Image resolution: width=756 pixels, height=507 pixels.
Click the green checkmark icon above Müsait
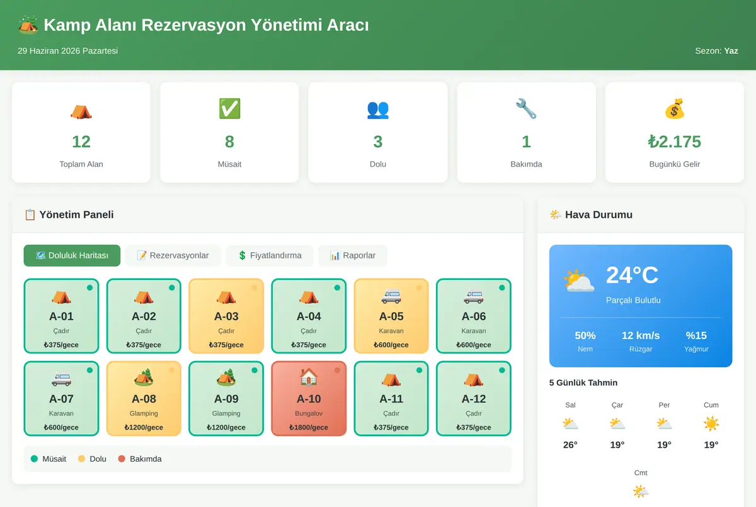pos(229,108)
